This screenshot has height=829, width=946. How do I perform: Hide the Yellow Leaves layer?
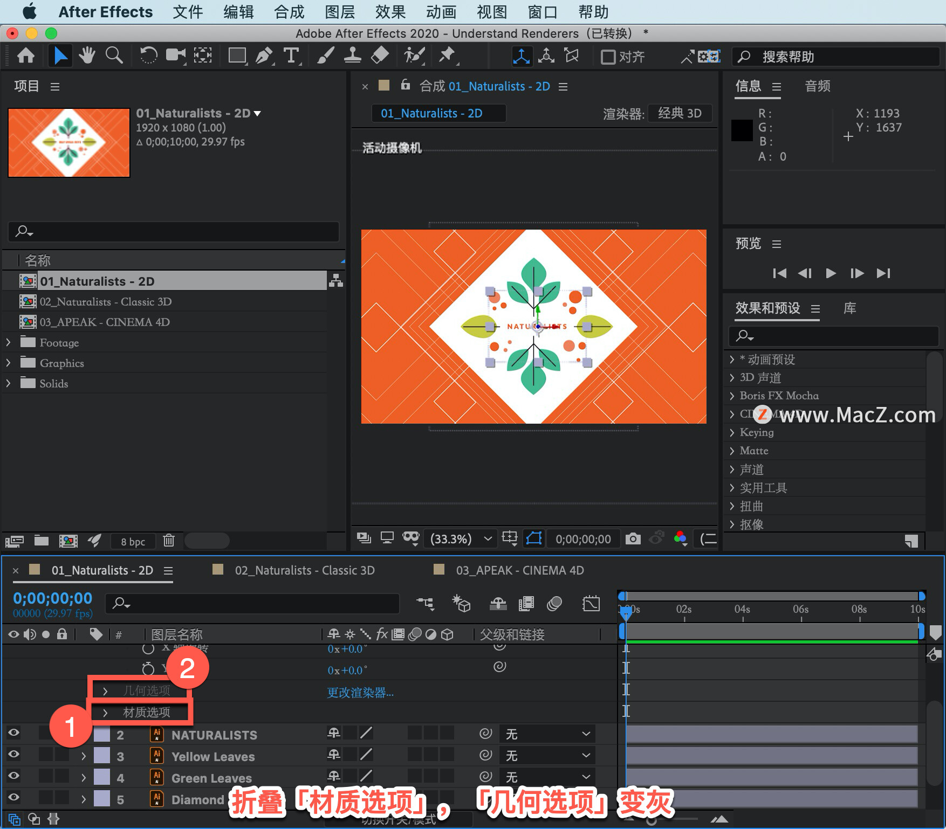(13, 754)
